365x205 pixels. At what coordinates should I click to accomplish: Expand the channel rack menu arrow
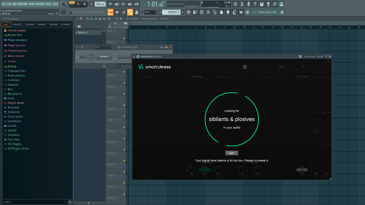[x=77, y=47]
